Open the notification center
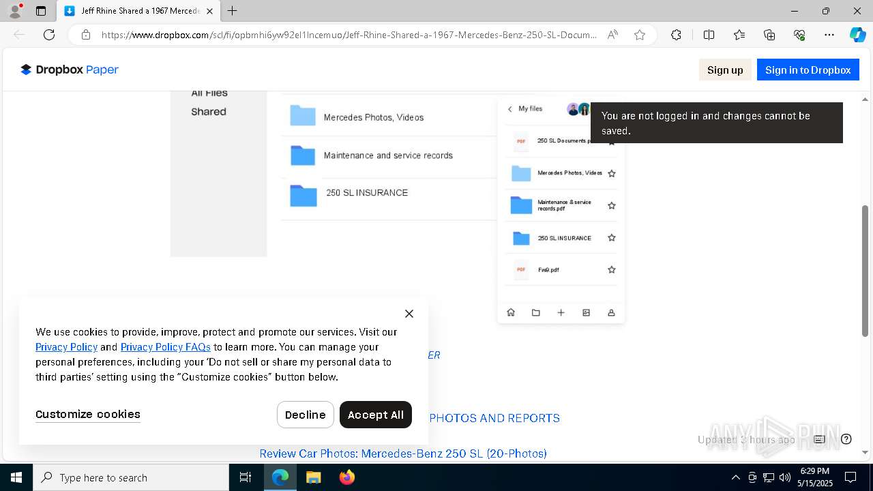Screen dimensions: 873x491 coord(850,477)
